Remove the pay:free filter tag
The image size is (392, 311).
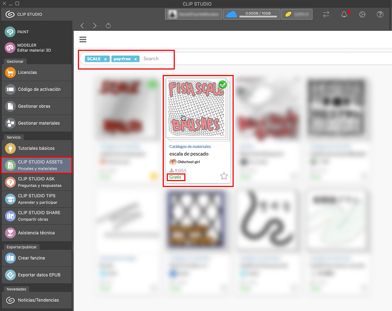136,59
